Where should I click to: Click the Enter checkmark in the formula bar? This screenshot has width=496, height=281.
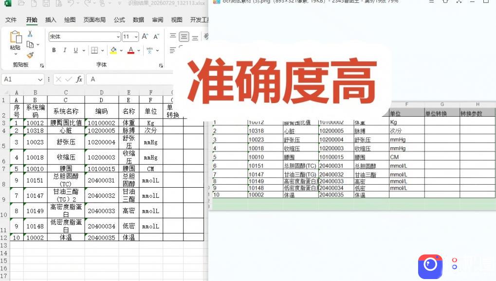click(x=69, y=79)
